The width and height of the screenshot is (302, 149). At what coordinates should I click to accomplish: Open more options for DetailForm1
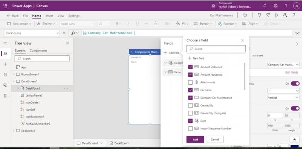tap(66, 88)
